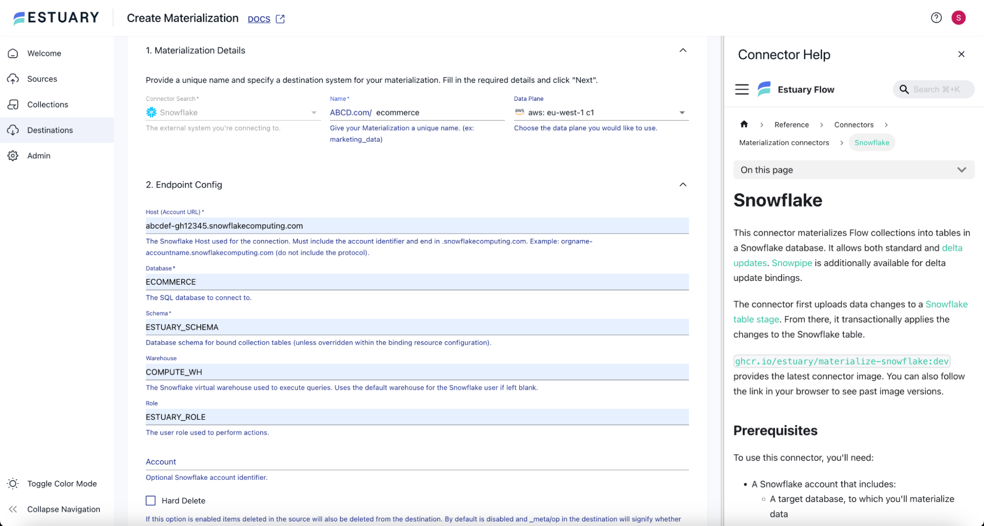This screenshot has width=984, height=526.
Task: Enable the Hard Delete checkbox
Action: pyautogui.click(x=151, y=500)
